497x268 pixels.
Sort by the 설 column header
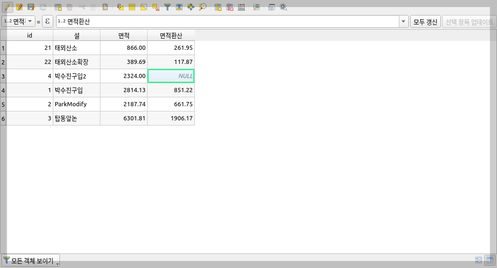pos(77,35)
